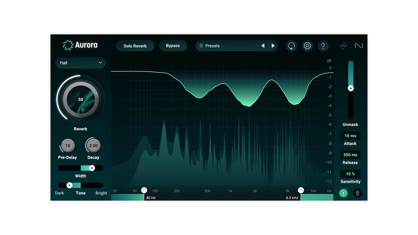Click the Release label text
The image size is (418, 235).
pyautogui.click(x=350, y=163)
